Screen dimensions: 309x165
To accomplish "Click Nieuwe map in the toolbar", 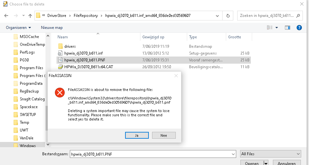I will (x=52, y=28).
